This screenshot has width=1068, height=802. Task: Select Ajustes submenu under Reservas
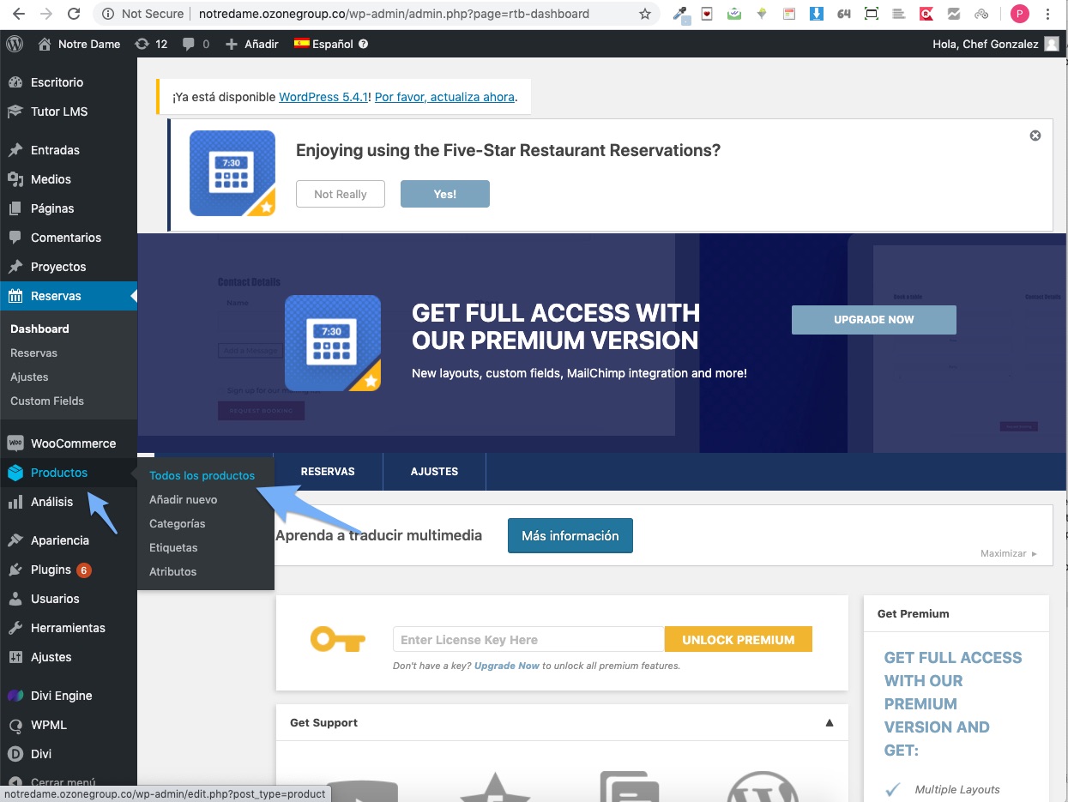click(x=29, y=377)
